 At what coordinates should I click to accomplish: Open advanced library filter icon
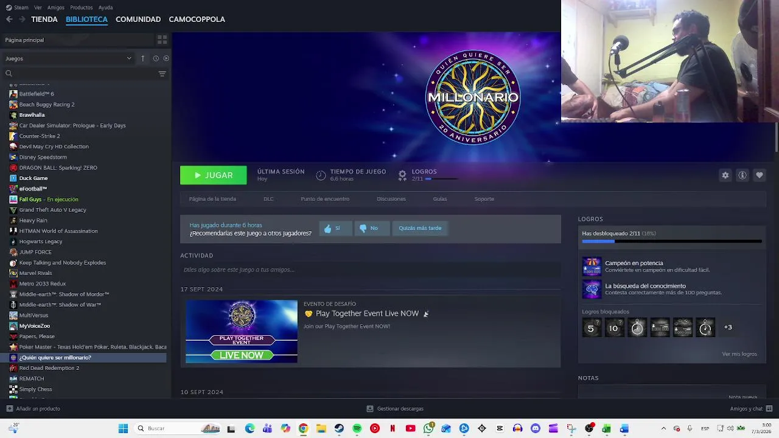pos(162,74)
